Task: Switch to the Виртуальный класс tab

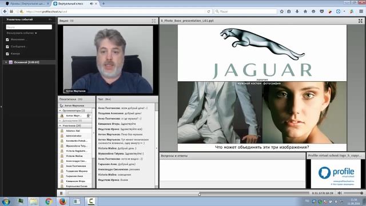Action: pyautogui.click(x=71, y=3)
